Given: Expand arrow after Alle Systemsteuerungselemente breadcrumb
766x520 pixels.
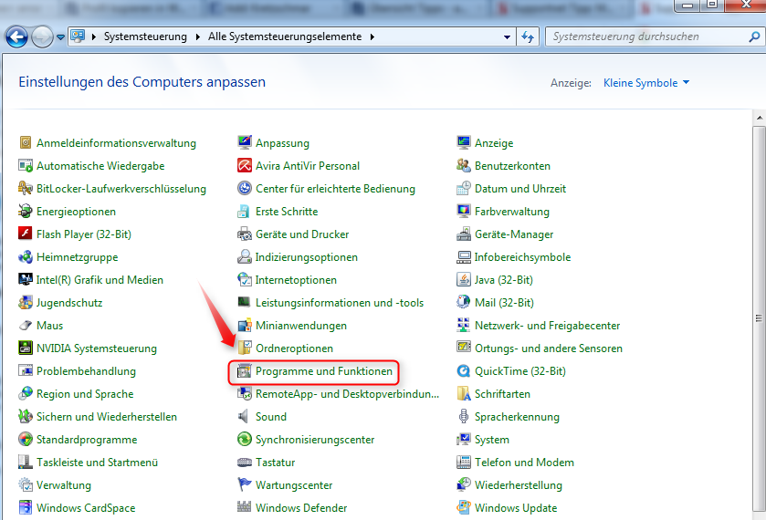Looking at the screenshot, I should coord(371,37).
